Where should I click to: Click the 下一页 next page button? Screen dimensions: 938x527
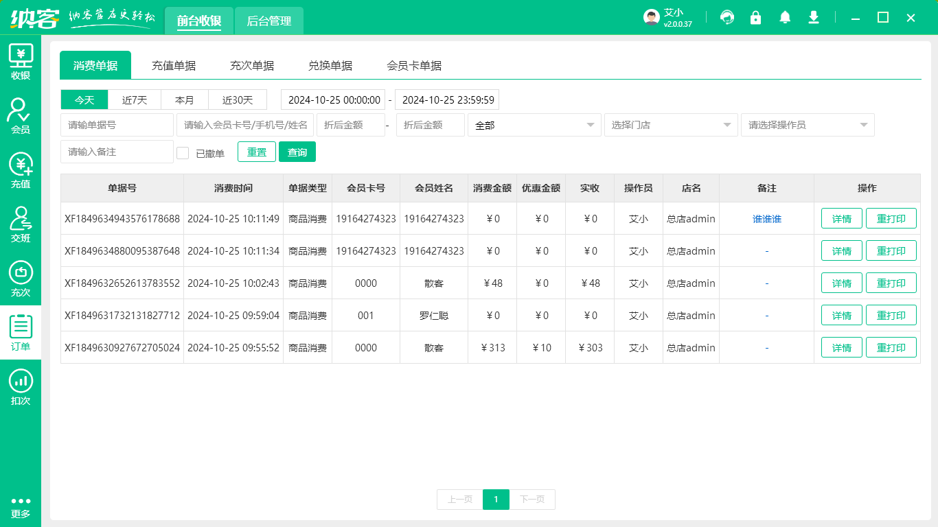point(532,500)
